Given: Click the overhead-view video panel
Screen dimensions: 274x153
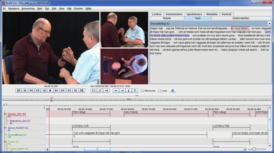Looking at the screenshot, I should 124,66.
